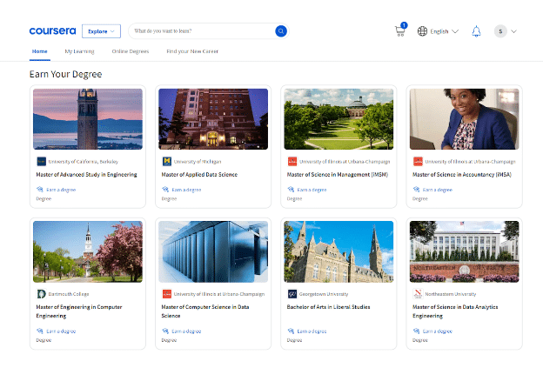Expand the profile menu chevron
Viewport: 543px width, 388px height.
(x=513, y=31)
